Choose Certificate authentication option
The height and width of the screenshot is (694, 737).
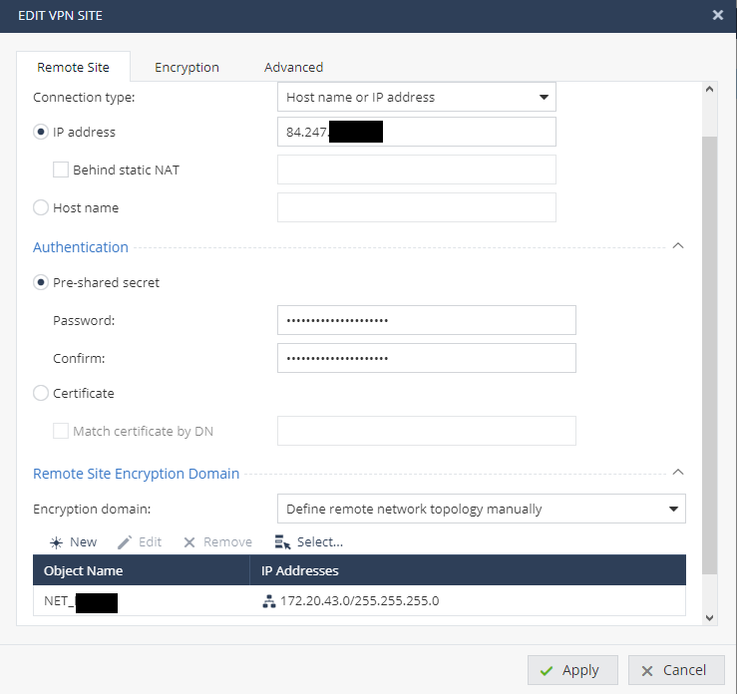click(41, 393)
